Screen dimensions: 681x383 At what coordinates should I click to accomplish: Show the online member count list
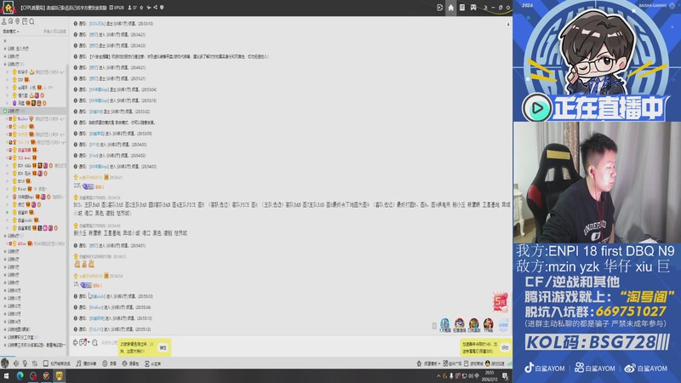[x=132, y=8]
